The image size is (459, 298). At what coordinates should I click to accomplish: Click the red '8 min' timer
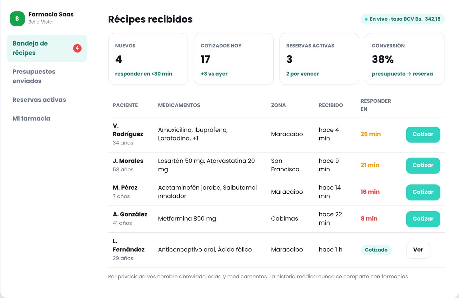[x=369, y=219]
